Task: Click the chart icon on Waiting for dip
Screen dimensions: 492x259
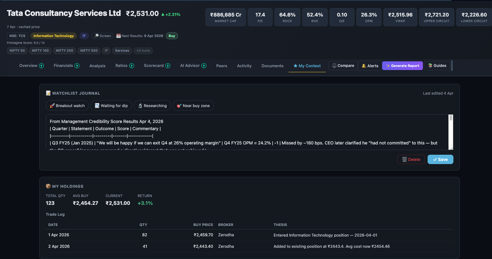Action: [x=97, y=106]
